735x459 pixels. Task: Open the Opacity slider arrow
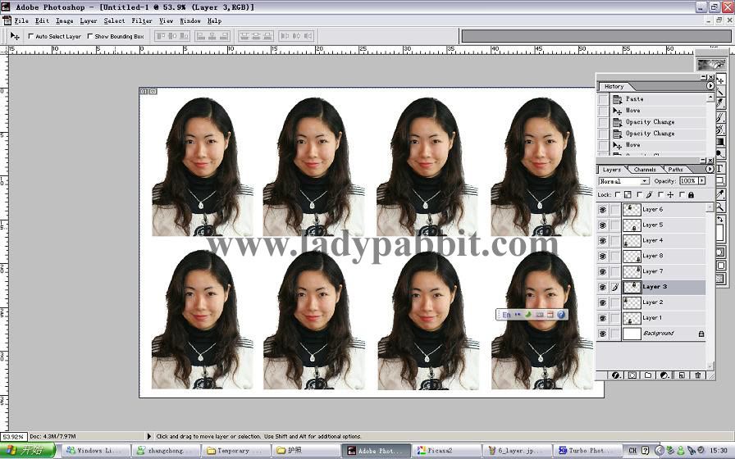[x=701, y=181]
